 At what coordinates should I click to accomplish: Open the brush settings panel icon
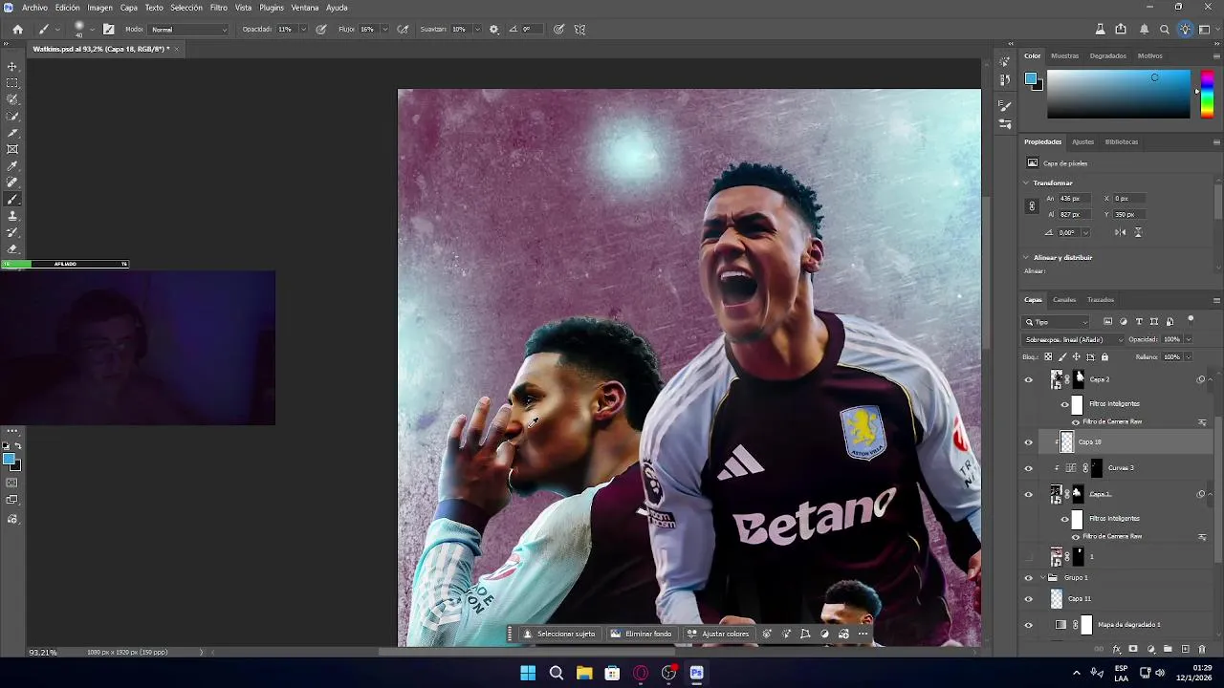[x=108, y=30]
